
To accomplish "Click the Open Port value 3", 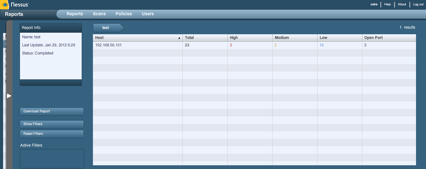I will click(x=365, y=45).
